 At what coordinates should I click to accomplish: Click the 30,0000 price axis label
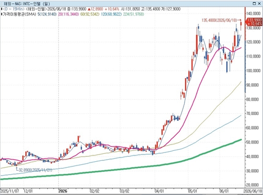click(252, 171)
